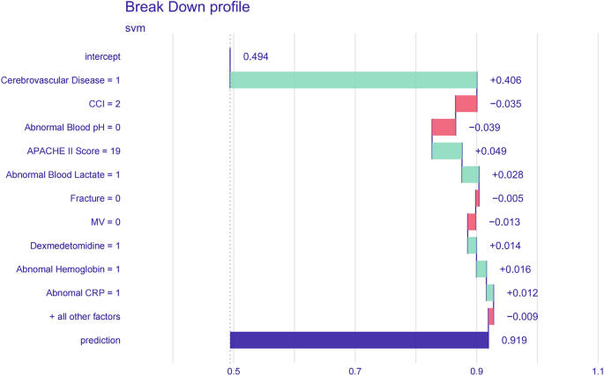
Task: Click the green Cerebrovascular Disease bar
Action: 354,80
